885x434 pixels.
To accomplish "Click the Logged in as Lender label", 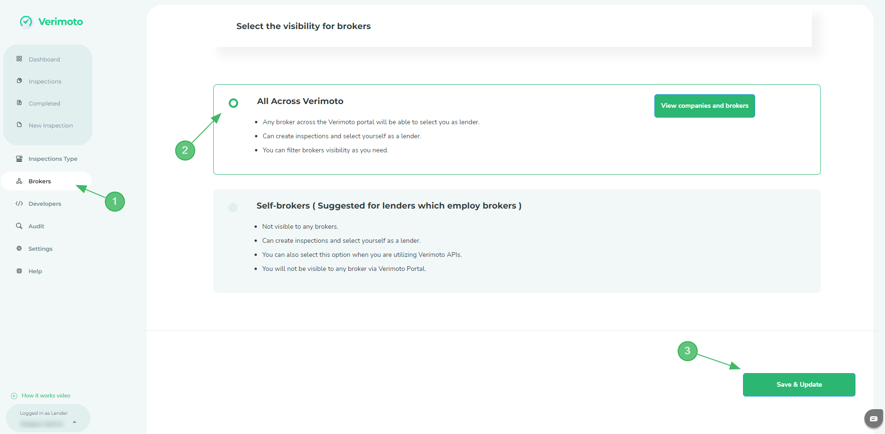I will pyautogui.click(x=44, y=413).
